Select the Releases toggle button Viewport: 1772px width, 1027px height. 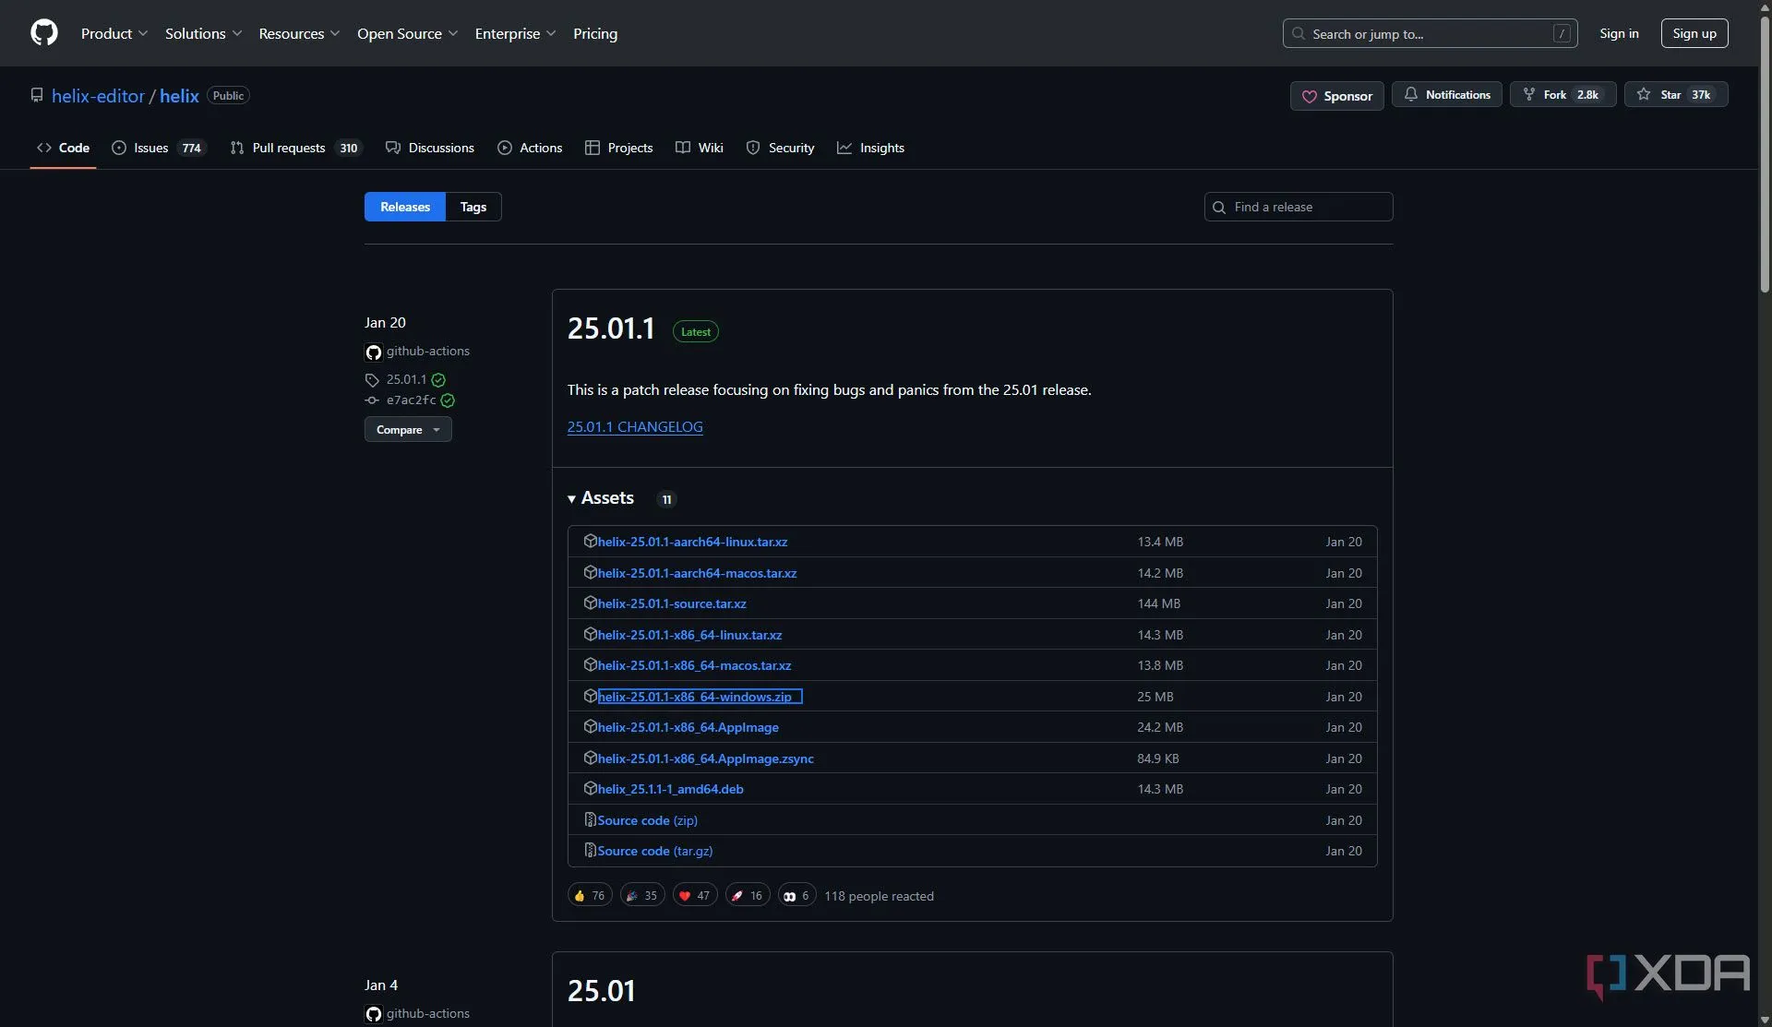tap(405, 207)
